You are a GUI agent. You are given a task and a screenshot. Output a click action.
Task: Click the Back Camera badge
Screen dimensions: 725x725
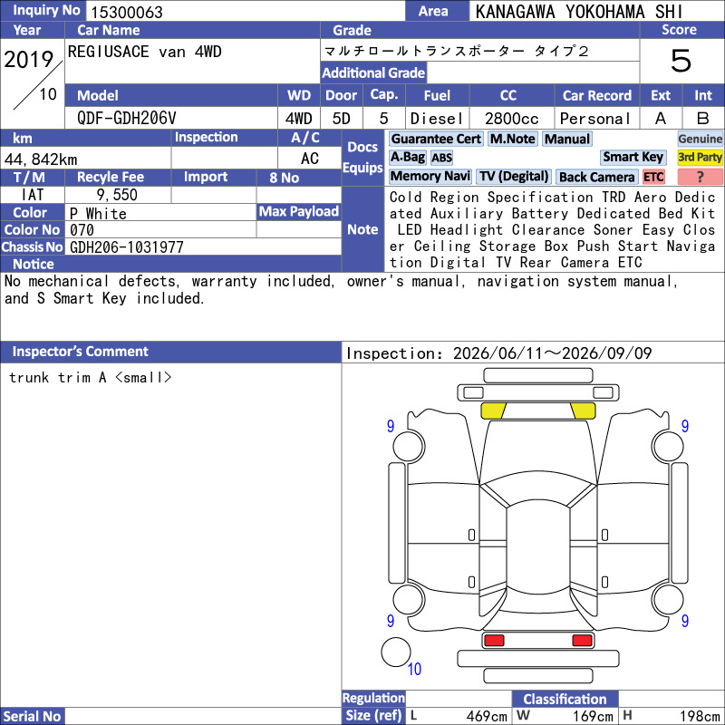pyautogui.click(x=596, y=177)
